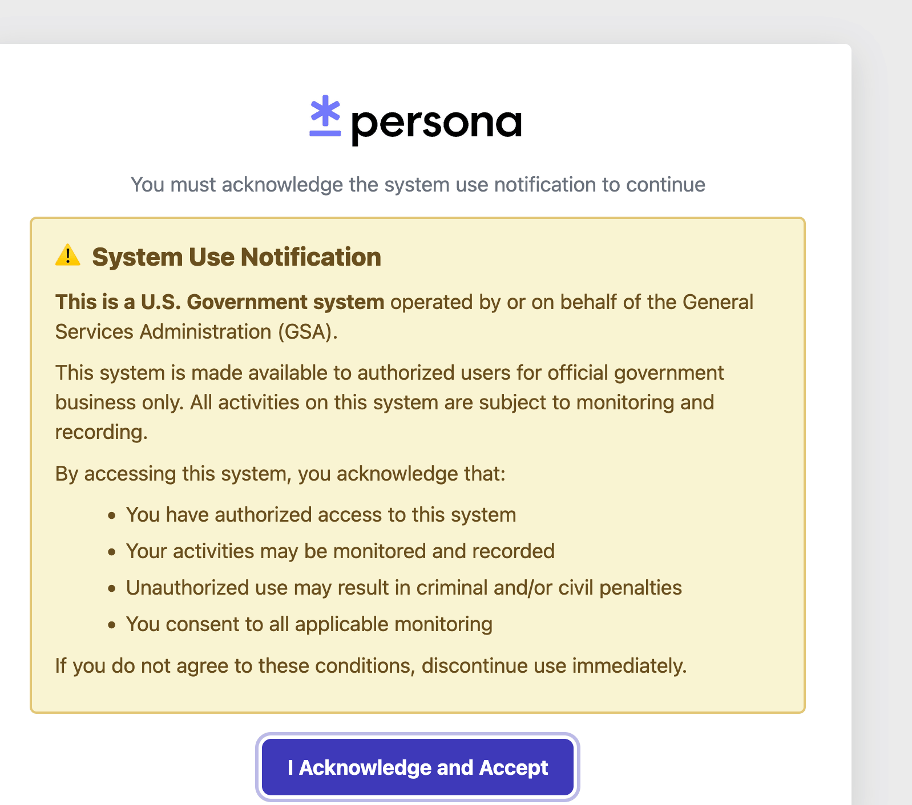Click the bold "This is a U.S. Government system" text
This screenshot has height=805, width=912.
click(x=220, y=302)
